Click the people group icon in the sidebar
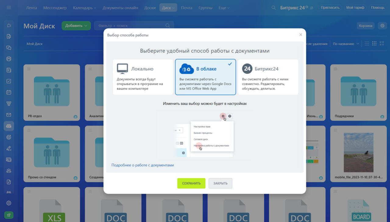The image size is (390, 222). 9,171
